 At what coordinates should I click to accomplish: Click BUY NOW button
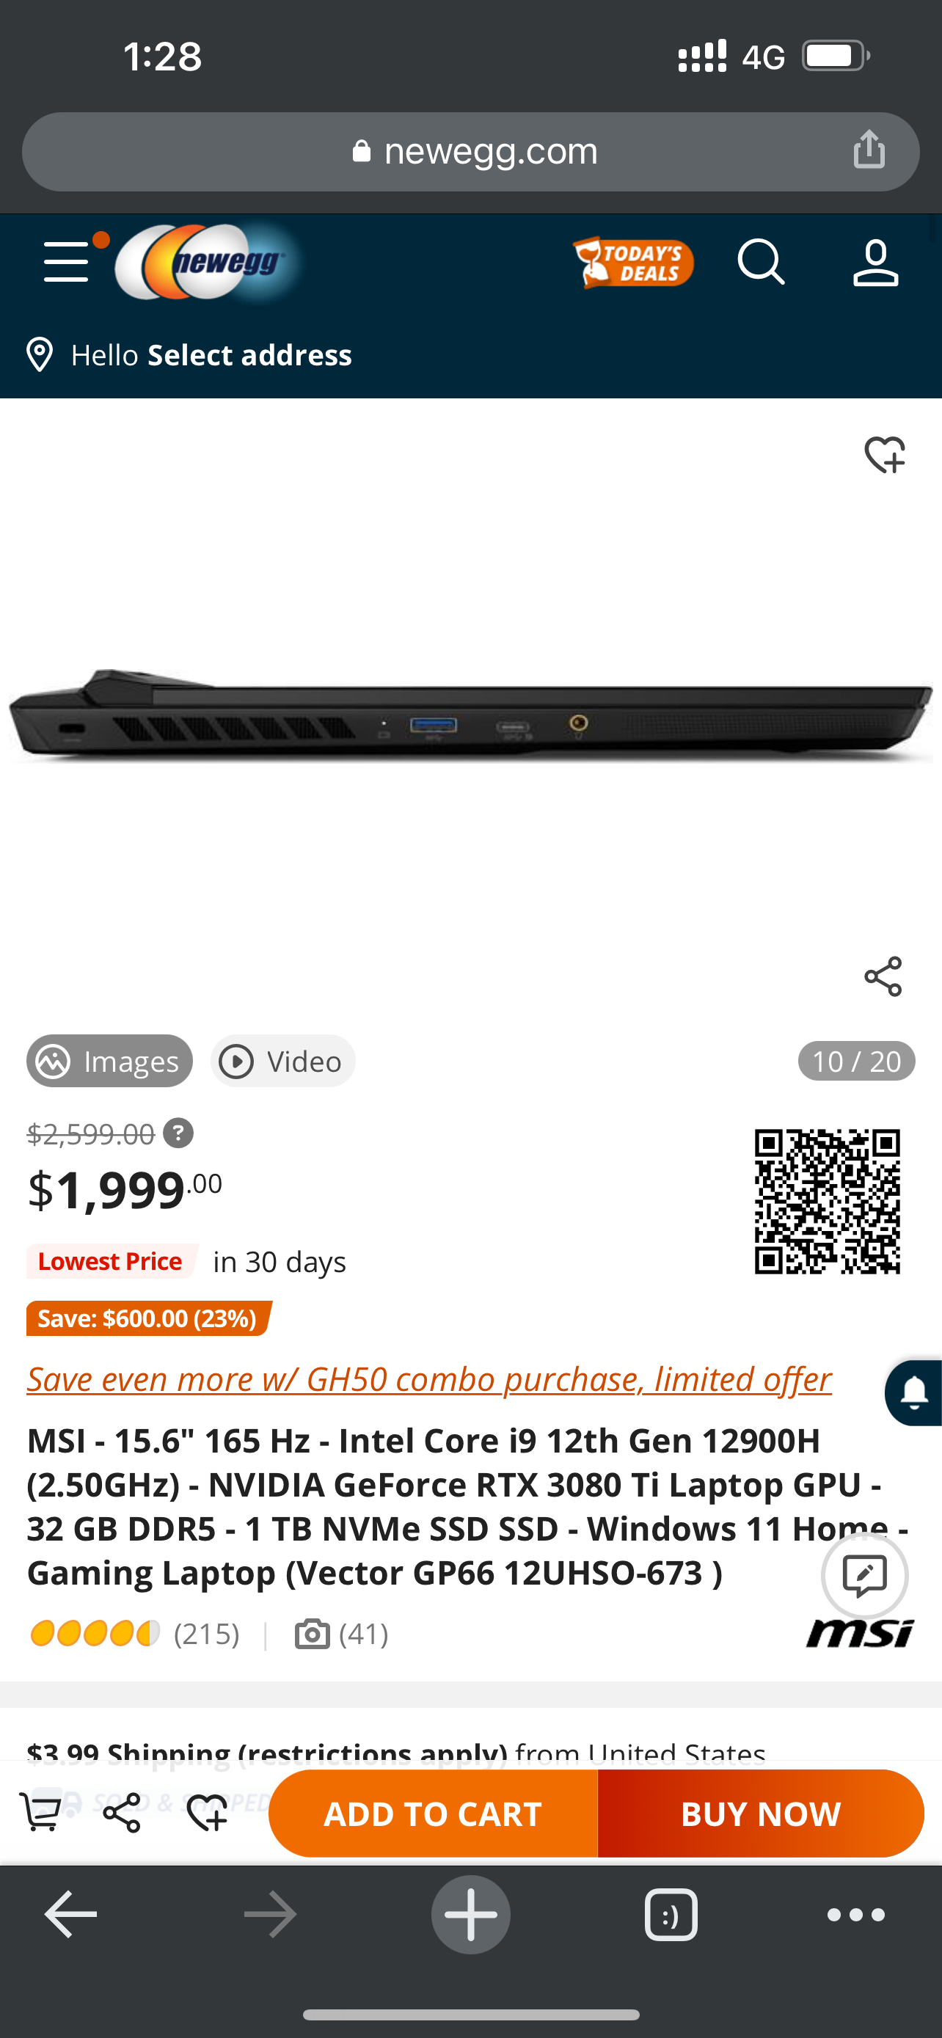(x=761, y=1814)
